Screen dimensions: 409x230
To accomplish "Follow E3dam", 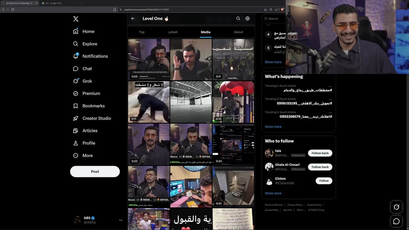I will coord(324,181).
